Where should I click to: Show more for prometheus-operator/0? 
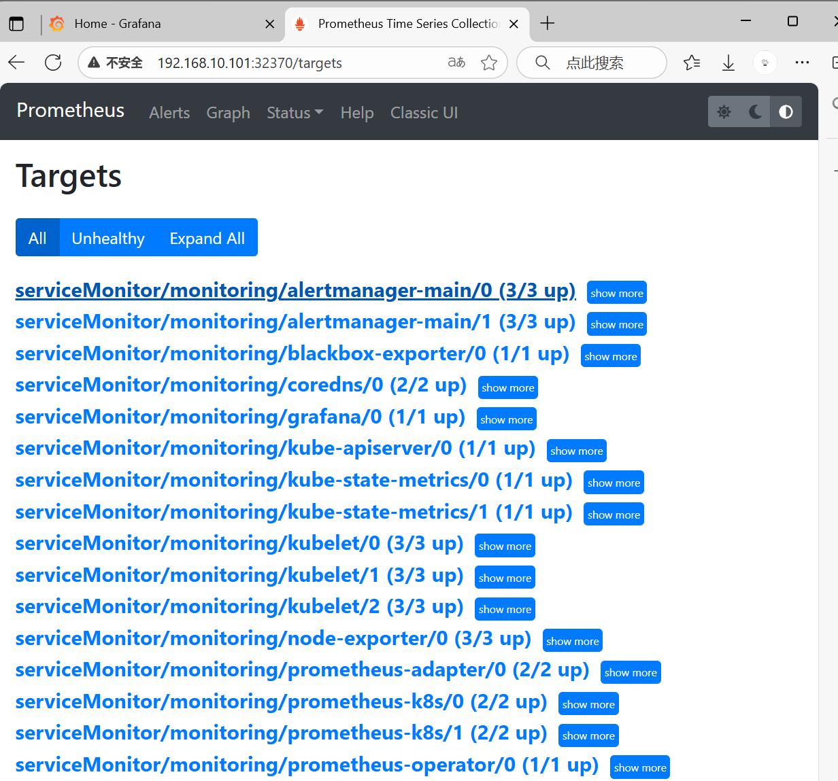pyautogui.click(x=640, y=767)
